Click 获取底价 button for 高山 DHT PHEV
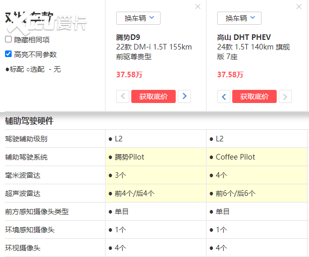Image resolution: width=309 pixels, height=257 pixels. click(x=254, y=96)
